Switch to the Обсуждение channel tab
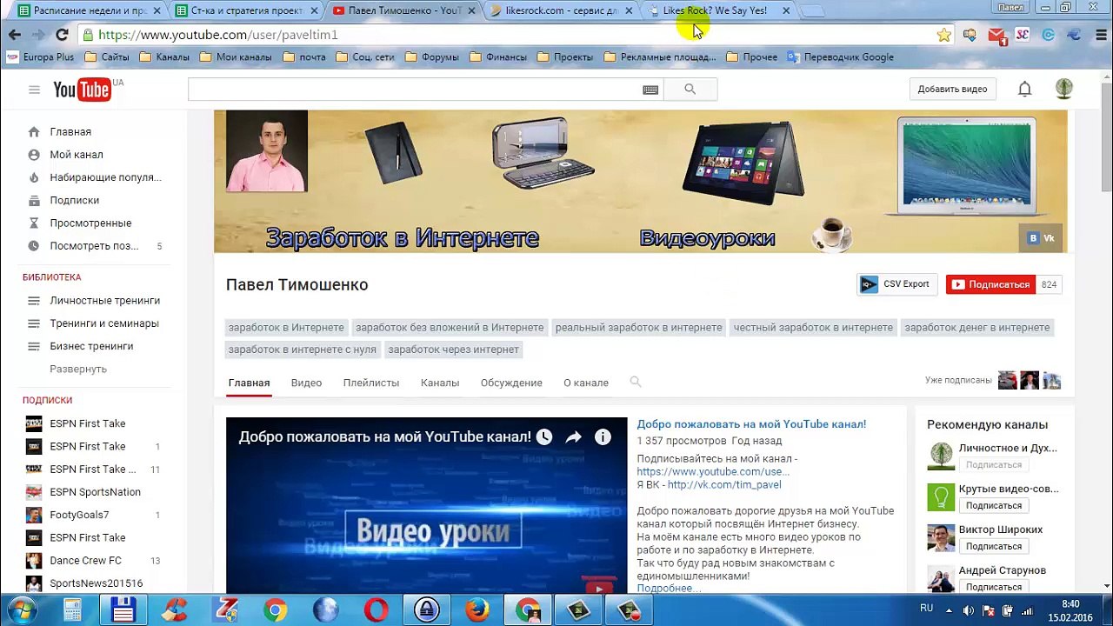This screenshot has width=1113, height=626. (x=511, y=383)
